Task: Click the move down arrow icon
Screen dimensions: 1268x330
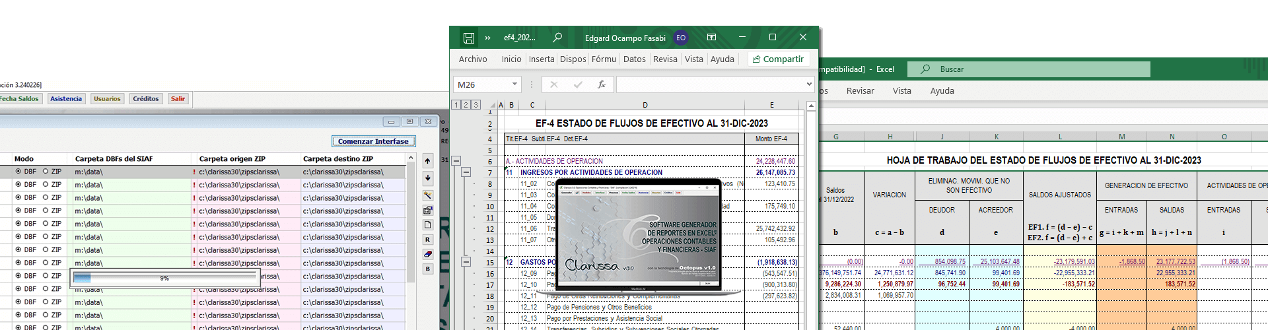Action: tap(428, 178)
